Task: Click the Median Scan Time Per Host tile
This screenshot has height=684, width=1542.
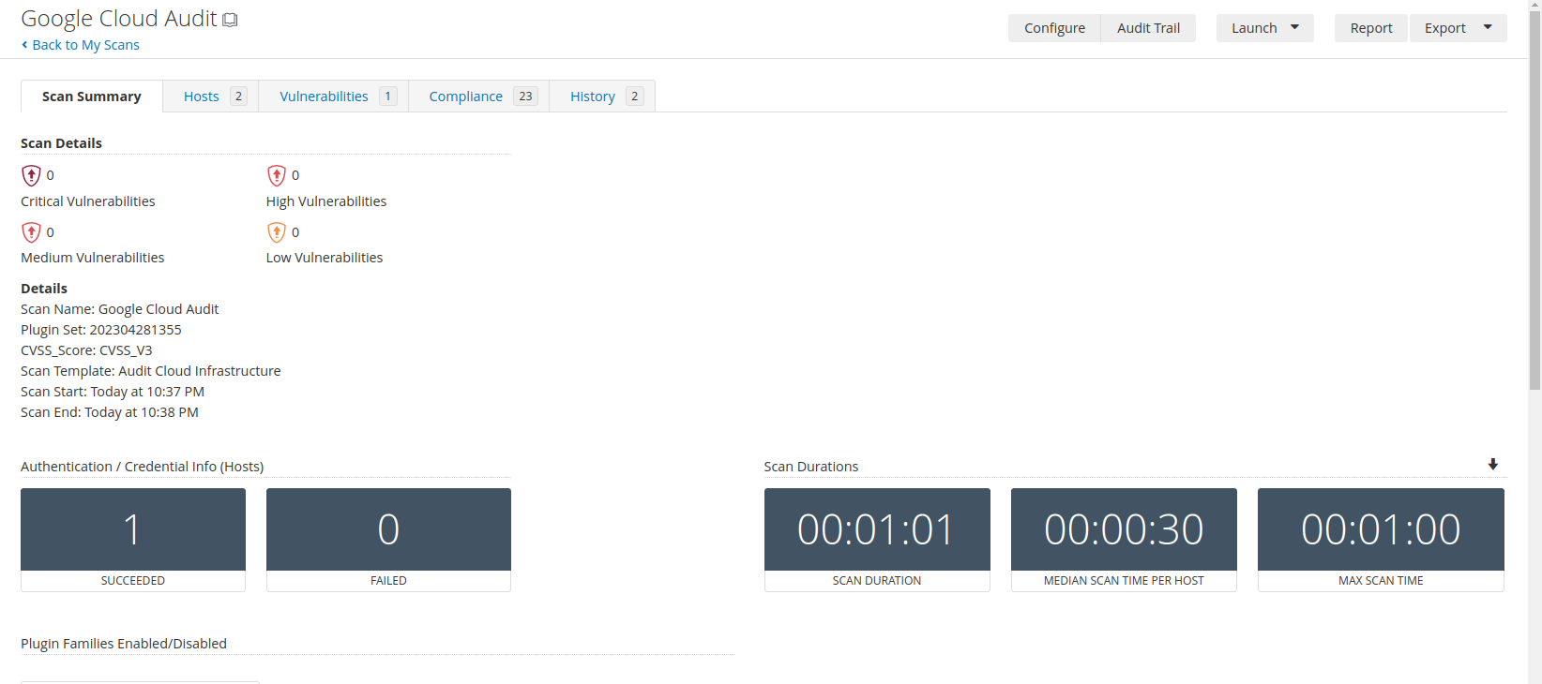Action: point(1124,540)
